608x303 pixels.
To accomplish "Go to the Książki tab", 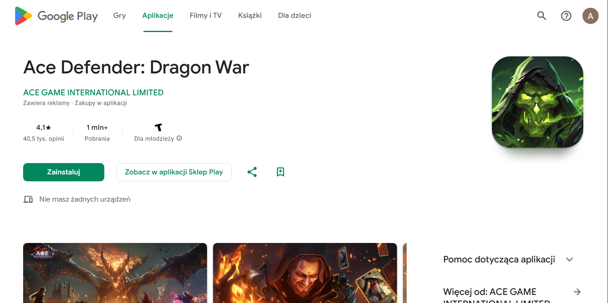I will tap(250, 16).
